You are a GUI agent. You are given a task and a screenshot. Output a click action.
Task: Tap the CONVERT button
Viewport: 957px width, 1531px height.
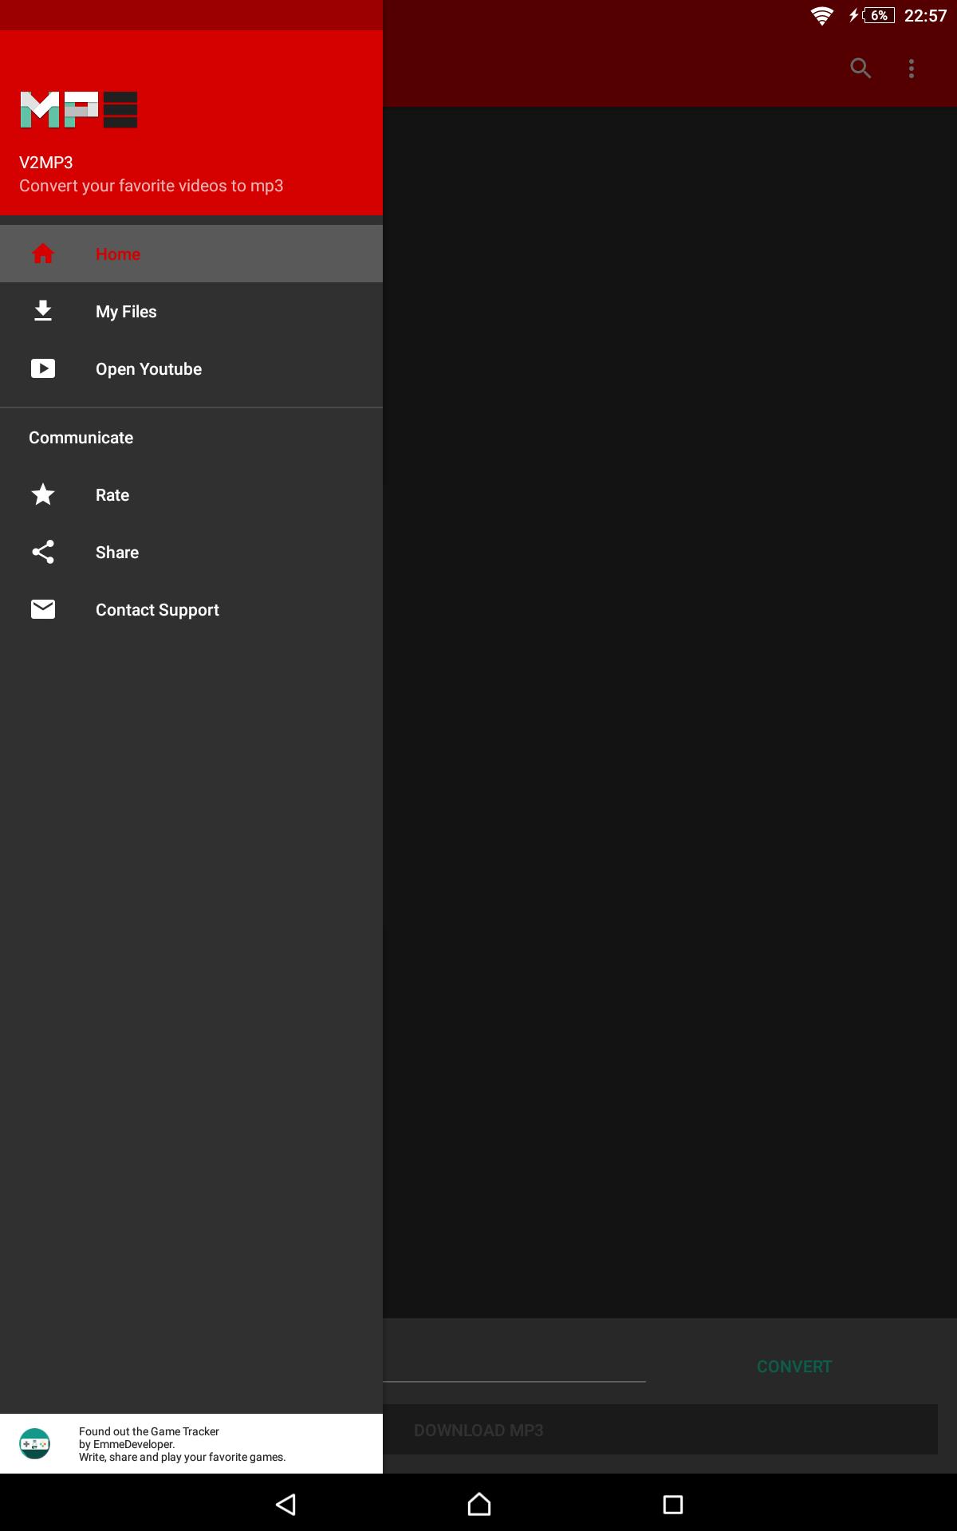[794, 1367]
